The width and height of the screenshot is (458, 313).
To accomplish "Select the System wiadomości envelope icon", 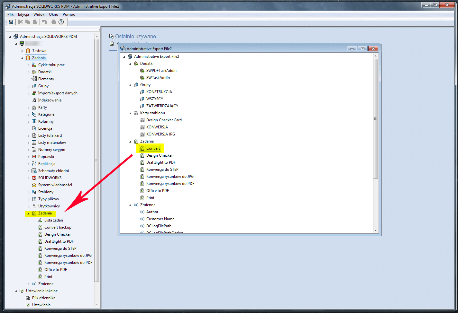I will click(x=34, y=185).
